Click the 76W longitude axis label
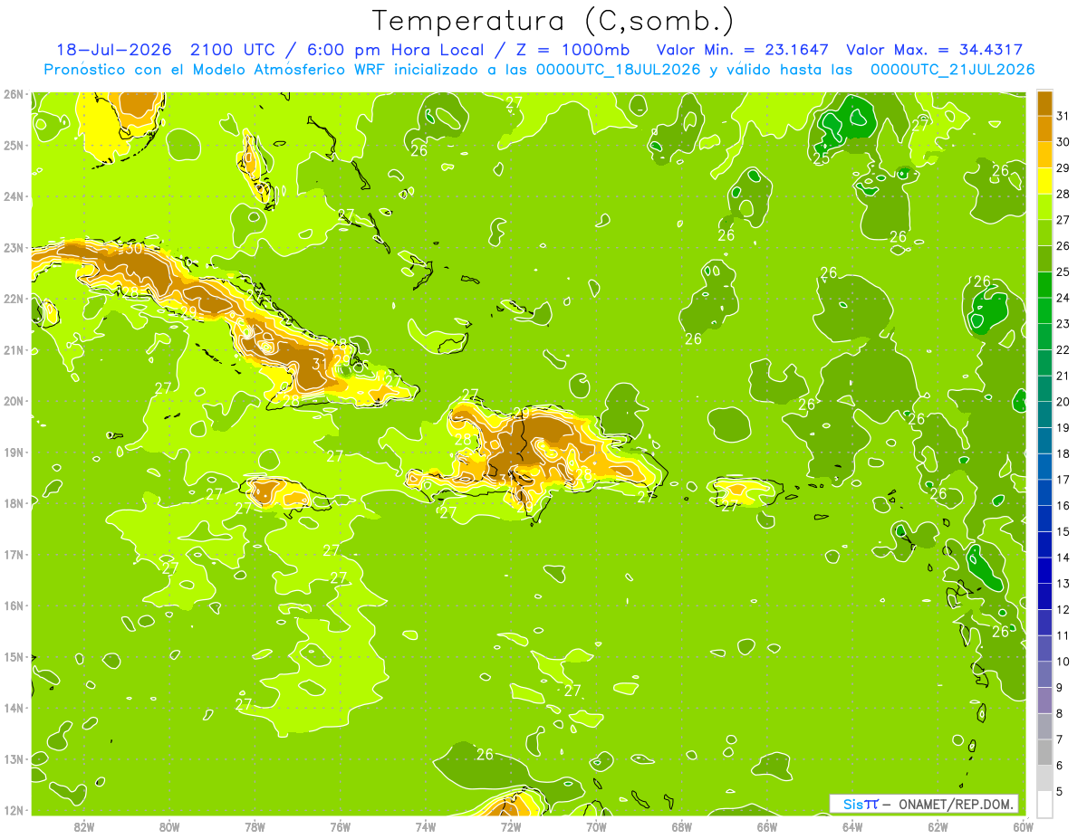Image resolution: width=1087 pixels, height=839 pixels. (x=341, y=826)
